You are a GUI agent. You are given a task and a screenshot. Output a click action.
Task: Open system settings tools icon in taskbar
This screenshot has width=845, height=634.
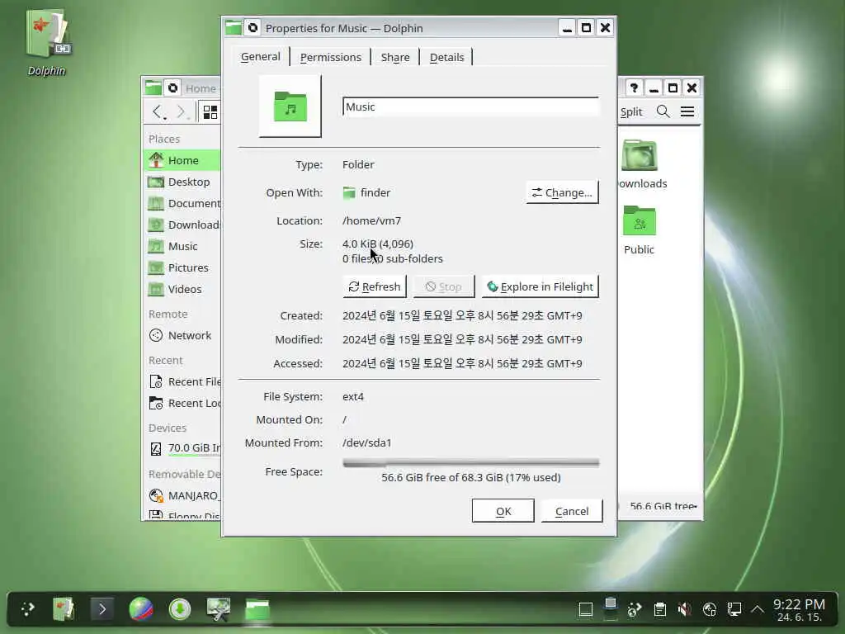[x=218, y=609]
